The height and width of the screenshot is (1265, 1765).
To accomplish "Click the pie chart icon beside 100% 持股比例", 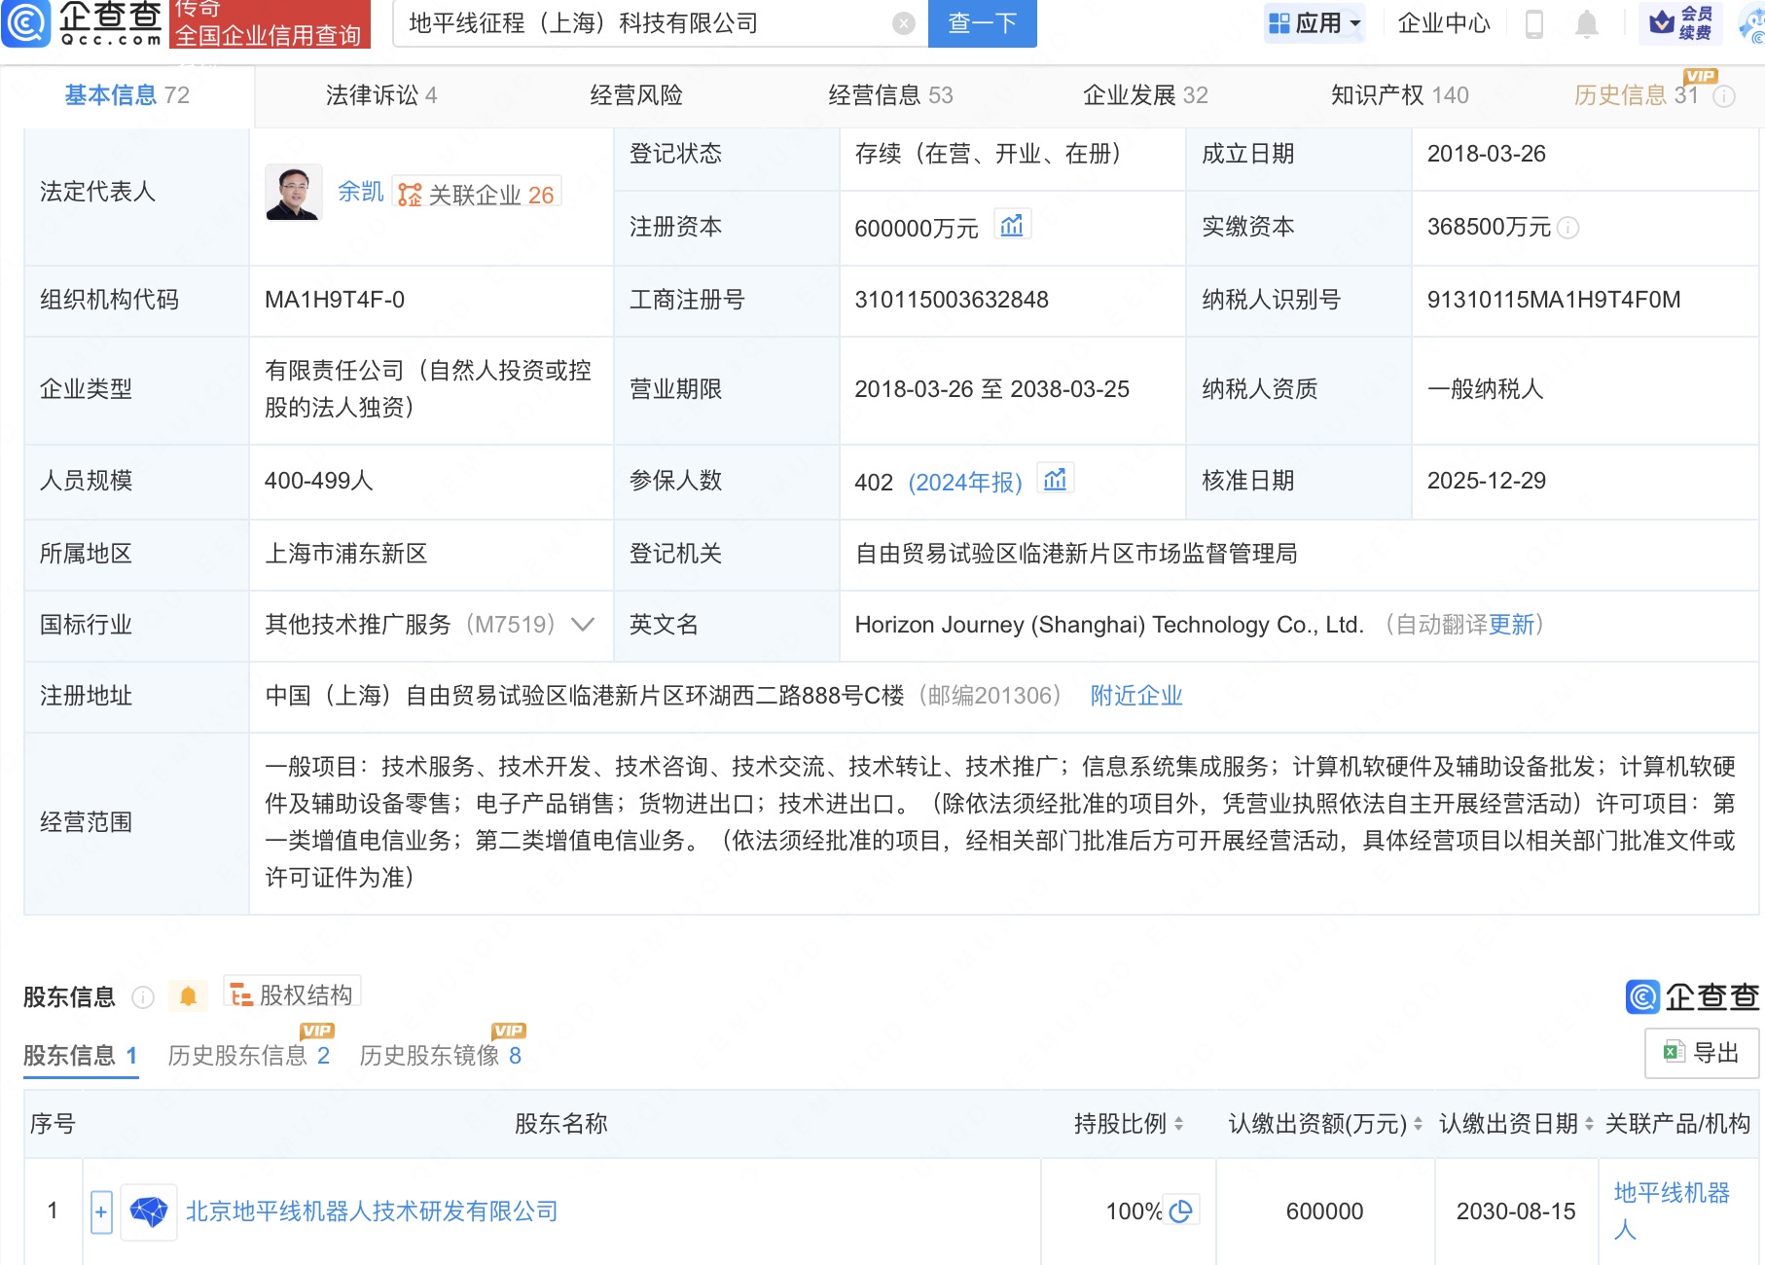I will [x=1182, y=1211].
